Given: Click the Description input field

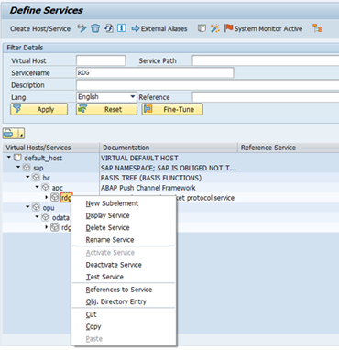Looking at the screenshot, I should click(x=208, y=85).
